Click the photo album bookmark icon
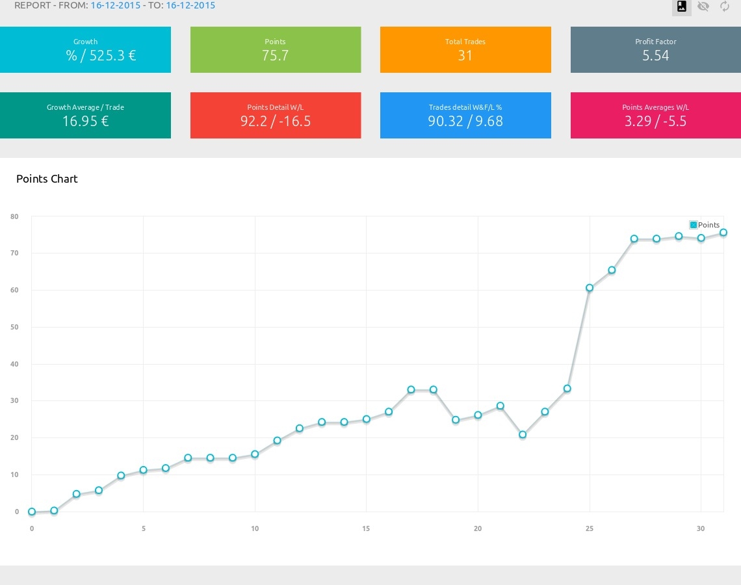 [x=681, y=6]
